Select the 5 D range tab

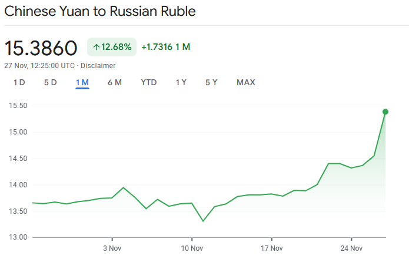point(50,83)
